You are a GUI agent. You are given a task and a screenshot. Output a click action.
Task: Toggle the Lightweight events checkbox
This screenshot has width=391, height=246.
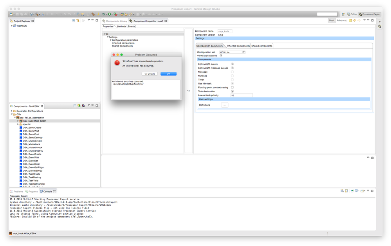point(232,64)
